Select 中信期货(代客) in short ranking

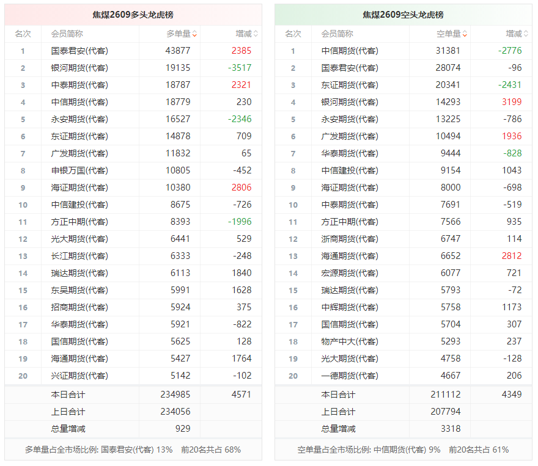pyautogui.click(x=350, y=51)
